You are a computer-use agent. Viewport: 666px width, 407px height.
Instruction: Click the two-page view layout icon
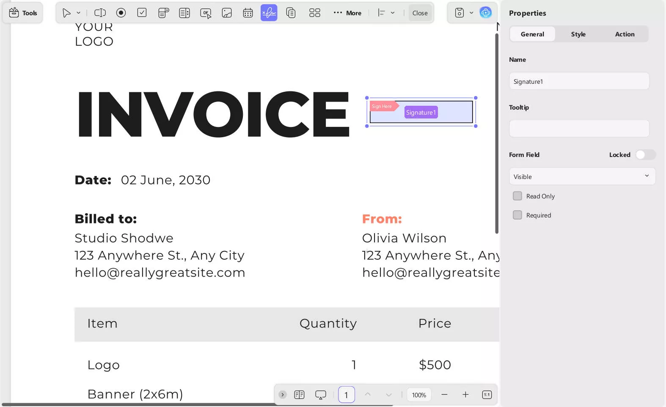(299, 395)
